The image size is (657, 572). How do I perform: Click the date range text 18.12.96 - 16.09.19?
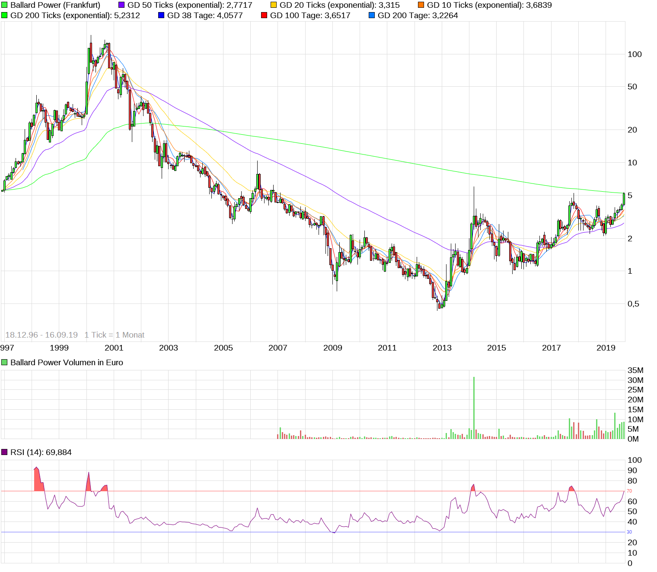tap(42, 335)
